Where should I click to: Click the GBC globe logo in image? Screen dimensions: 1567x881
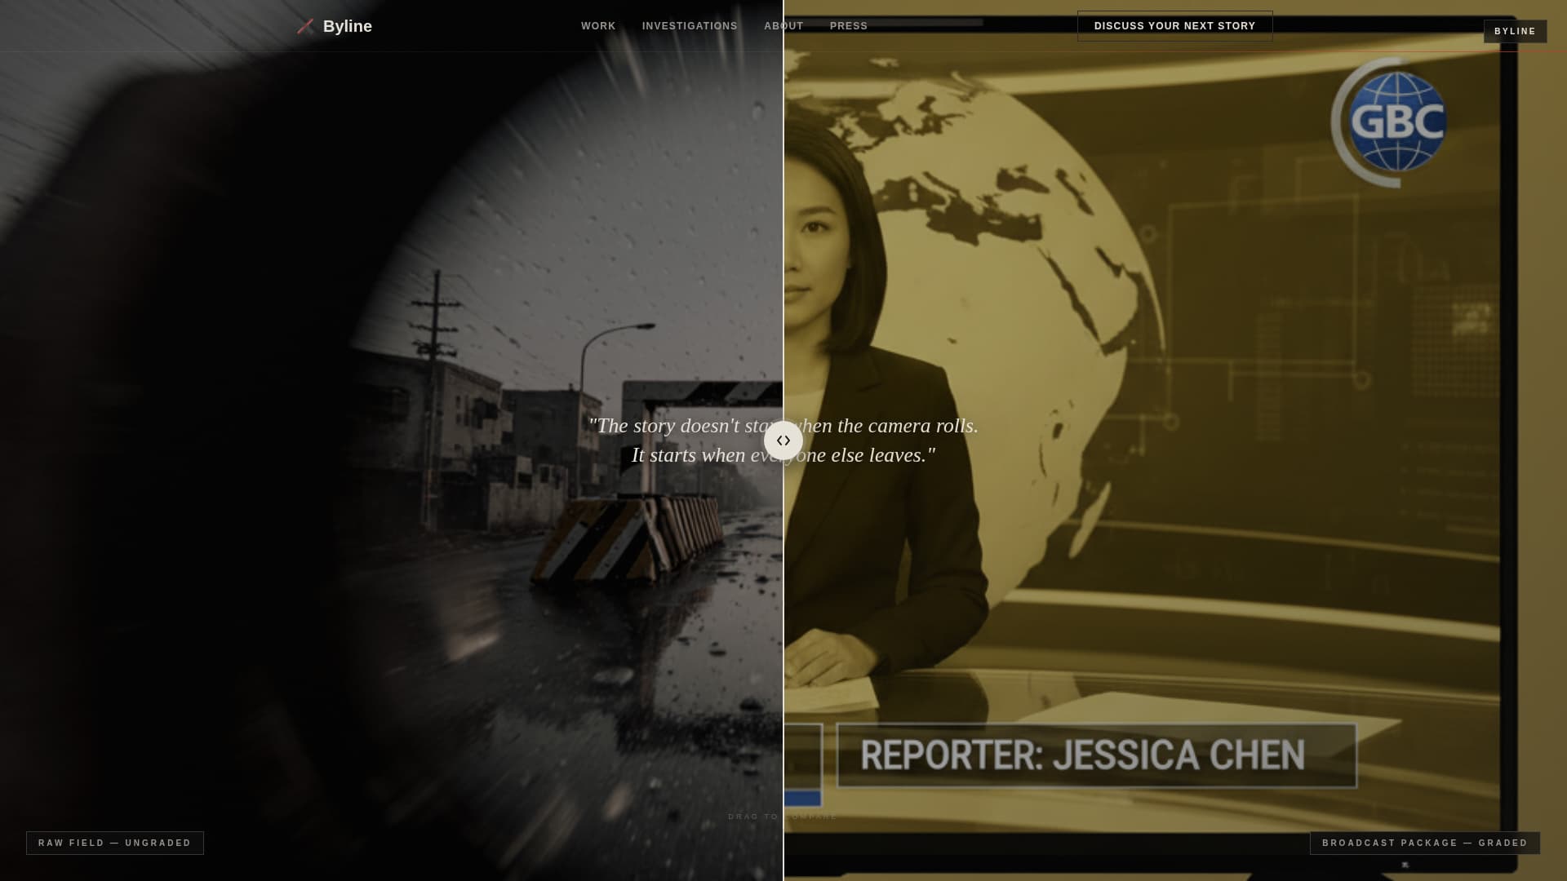[x=1390, y=122]
